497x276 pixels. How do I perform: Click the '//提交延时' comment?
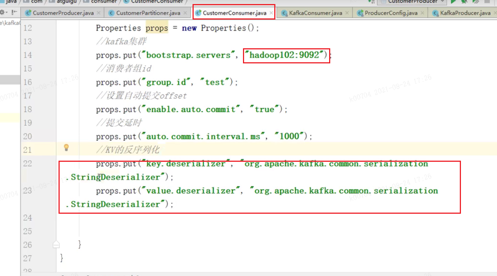tap(119, 123)
